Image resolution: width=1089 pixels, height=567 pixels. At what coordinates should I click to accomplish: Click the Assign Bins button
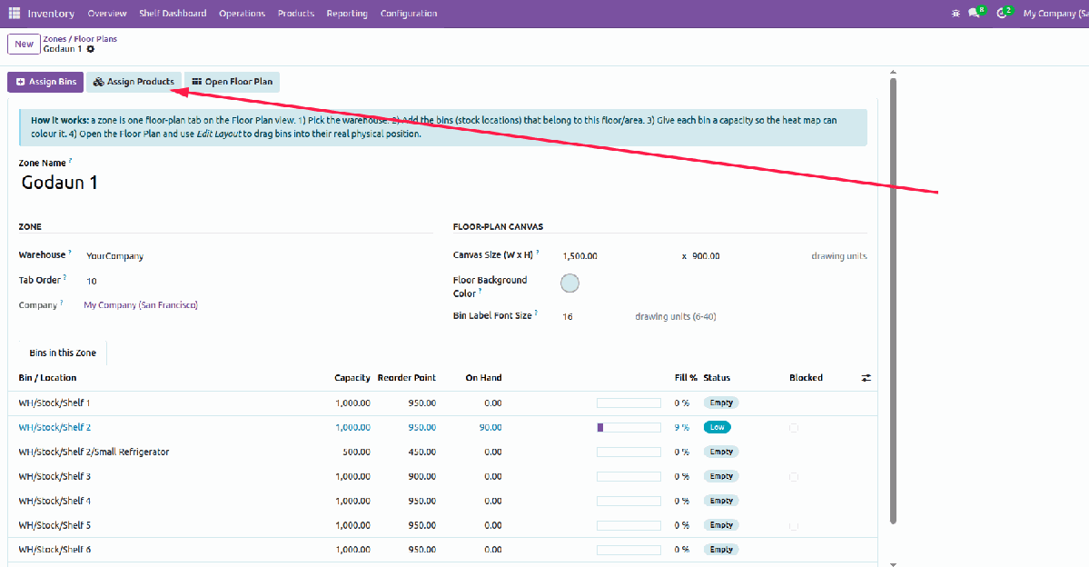pos(45,82)
